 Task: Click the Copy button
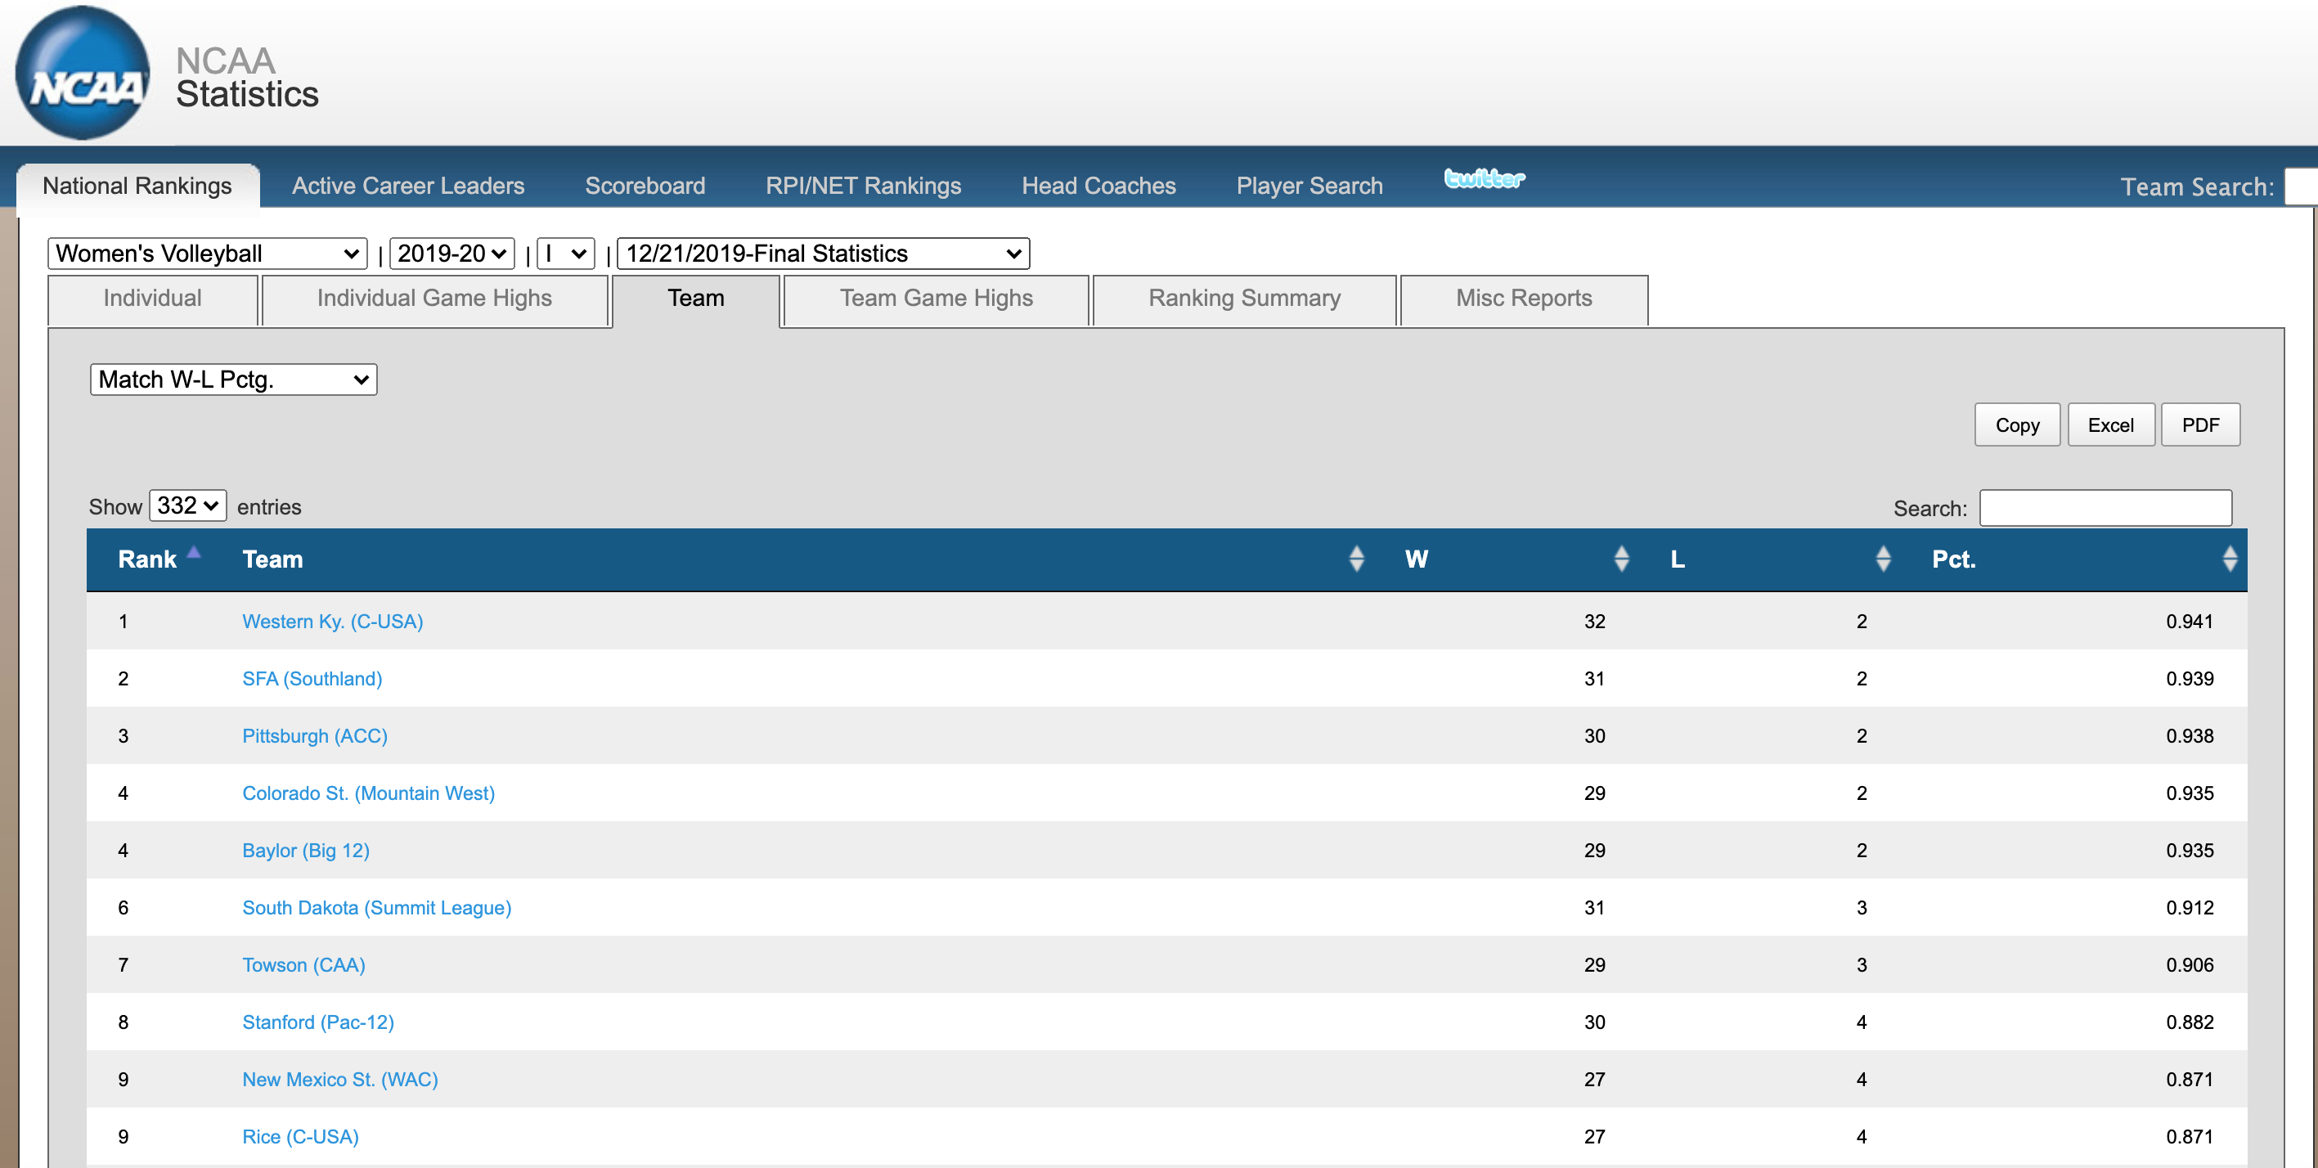[x=2015, y=425]
